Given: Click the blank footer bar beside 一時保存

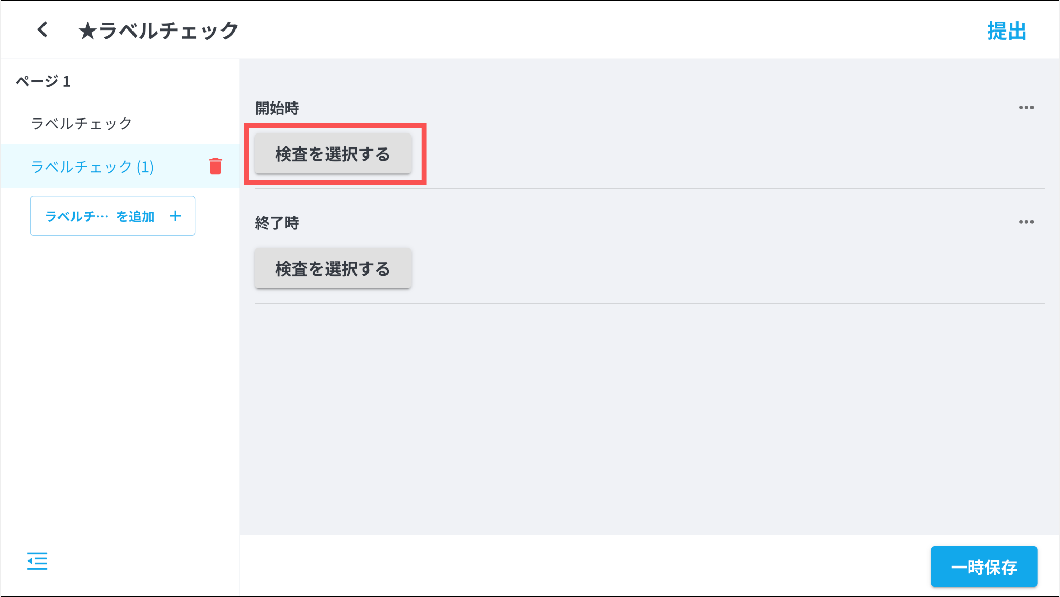Looking at the screenshot, I should coord(569,566).
